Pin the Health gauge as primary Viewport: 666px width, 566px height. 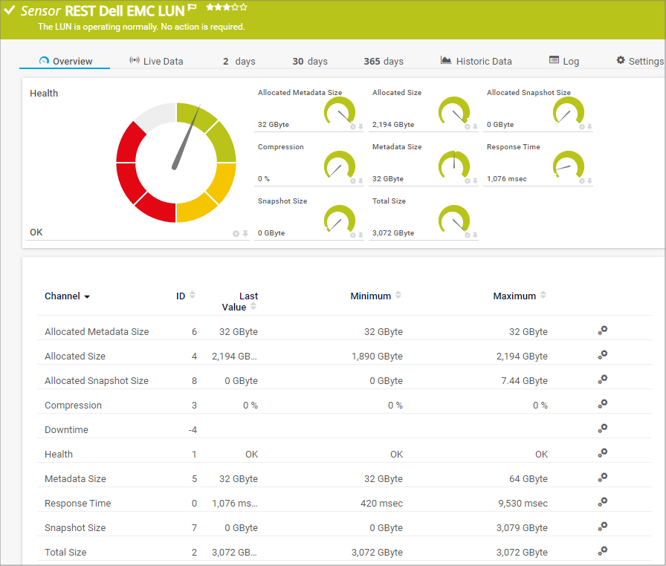(245, 233)
